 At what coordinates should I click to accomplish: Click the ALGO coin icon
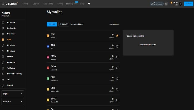point(48,57)
